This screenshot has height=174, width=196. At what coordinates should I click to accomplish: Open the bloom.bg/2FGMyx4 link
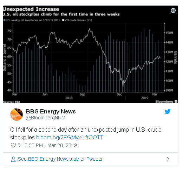60,138
